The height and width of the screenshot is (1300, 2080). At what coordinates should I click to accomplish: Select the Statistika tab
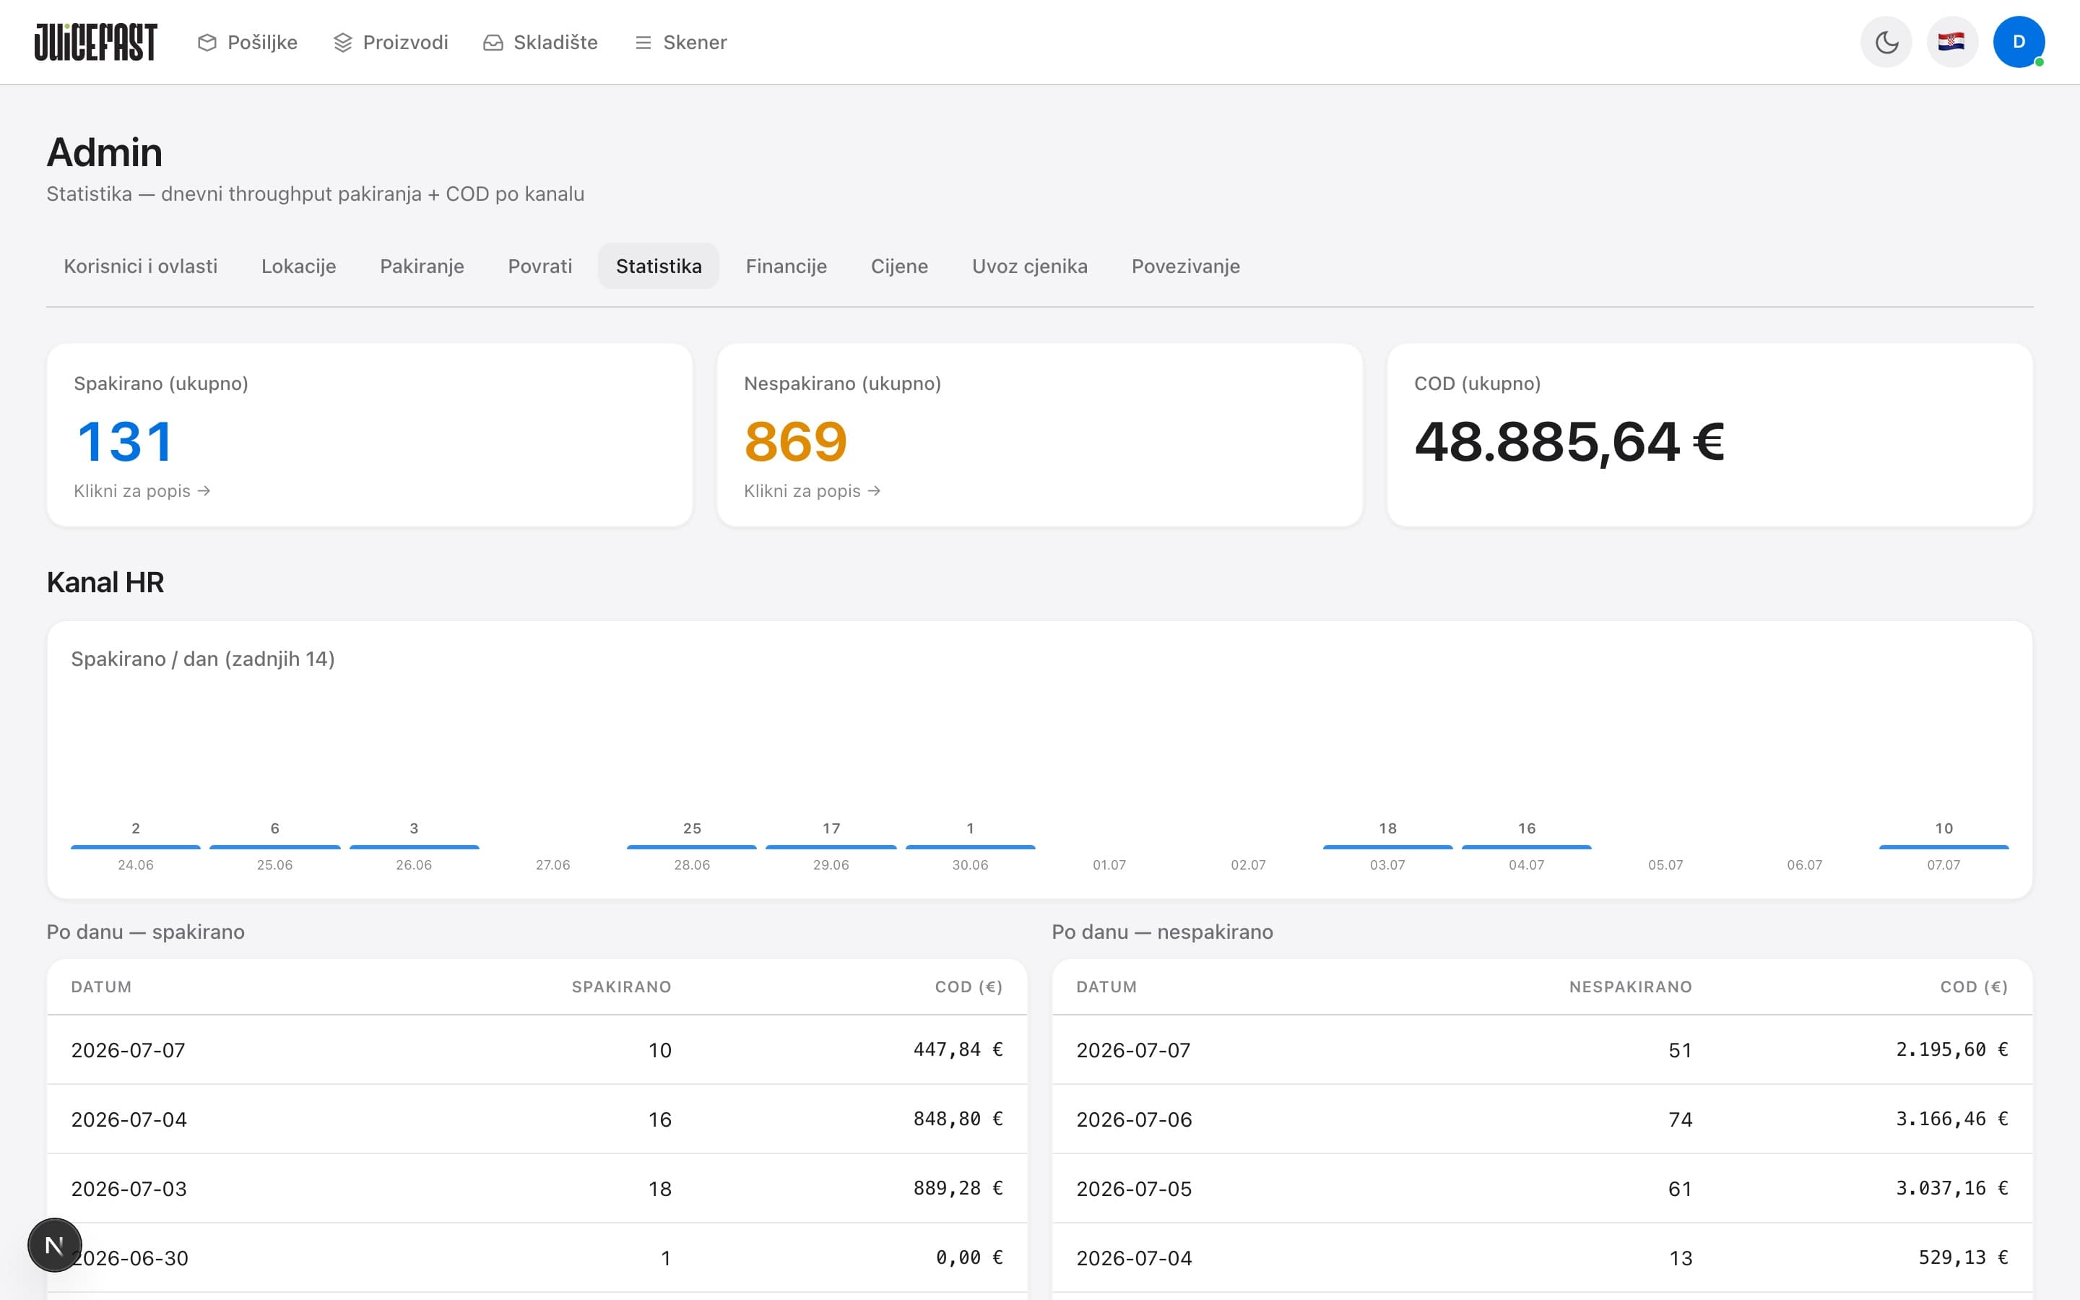click(659, 266)
